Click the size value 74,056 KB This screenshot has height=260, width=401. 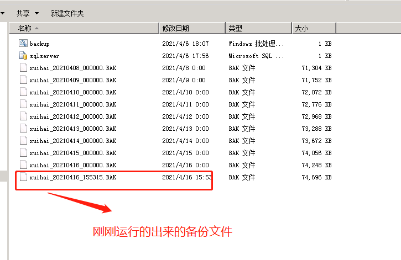pyautogui.click(x=316, y=153)
